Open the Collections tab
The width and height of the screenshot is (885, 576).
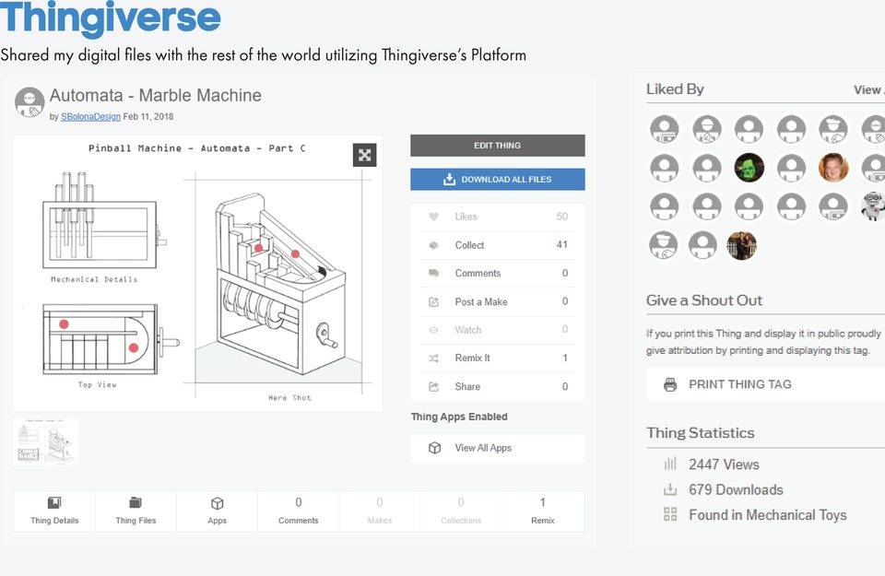461,511
